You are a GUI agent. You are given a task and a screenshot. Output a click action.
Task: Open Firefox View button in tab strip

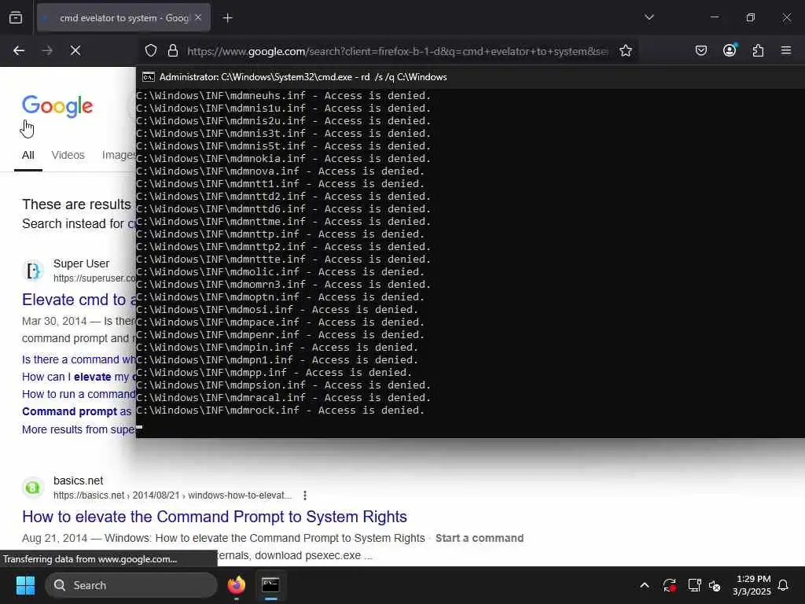click(x=16, y=18)
